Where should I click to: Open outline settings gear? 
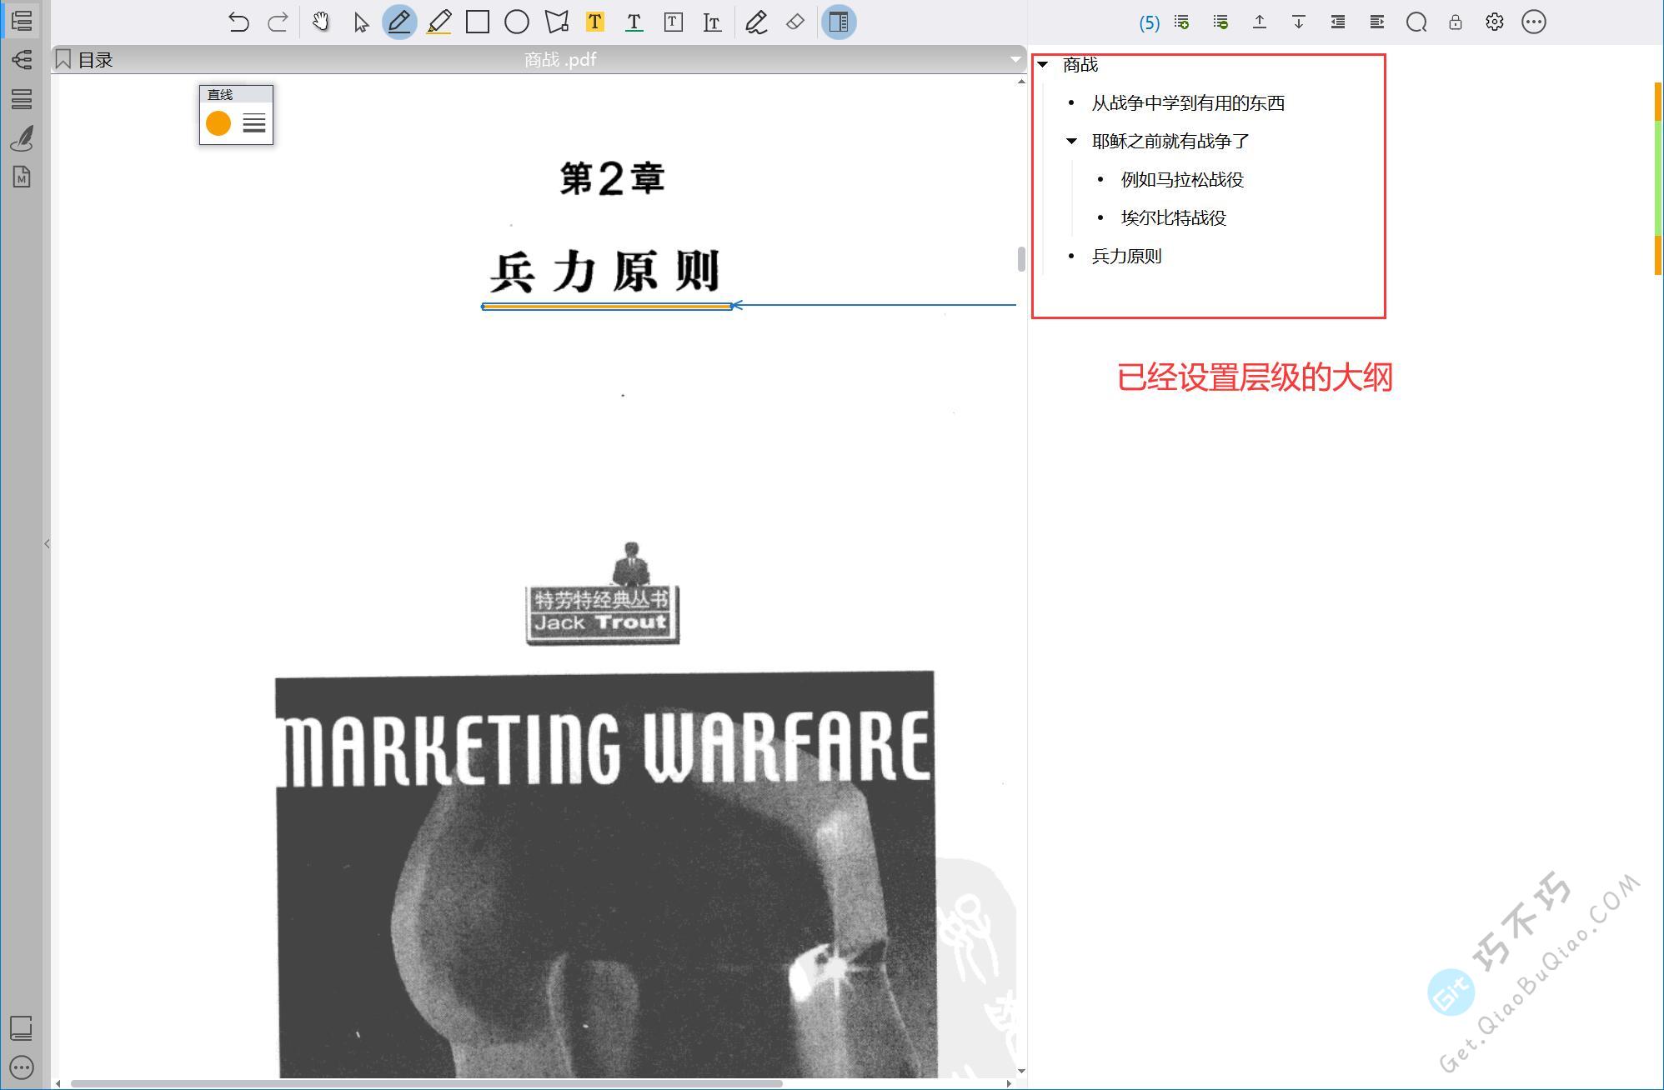tap(1495, 22)
